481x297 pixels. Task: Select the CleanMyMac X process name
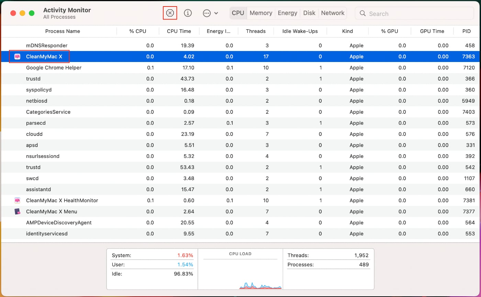[x=44, y=57]
